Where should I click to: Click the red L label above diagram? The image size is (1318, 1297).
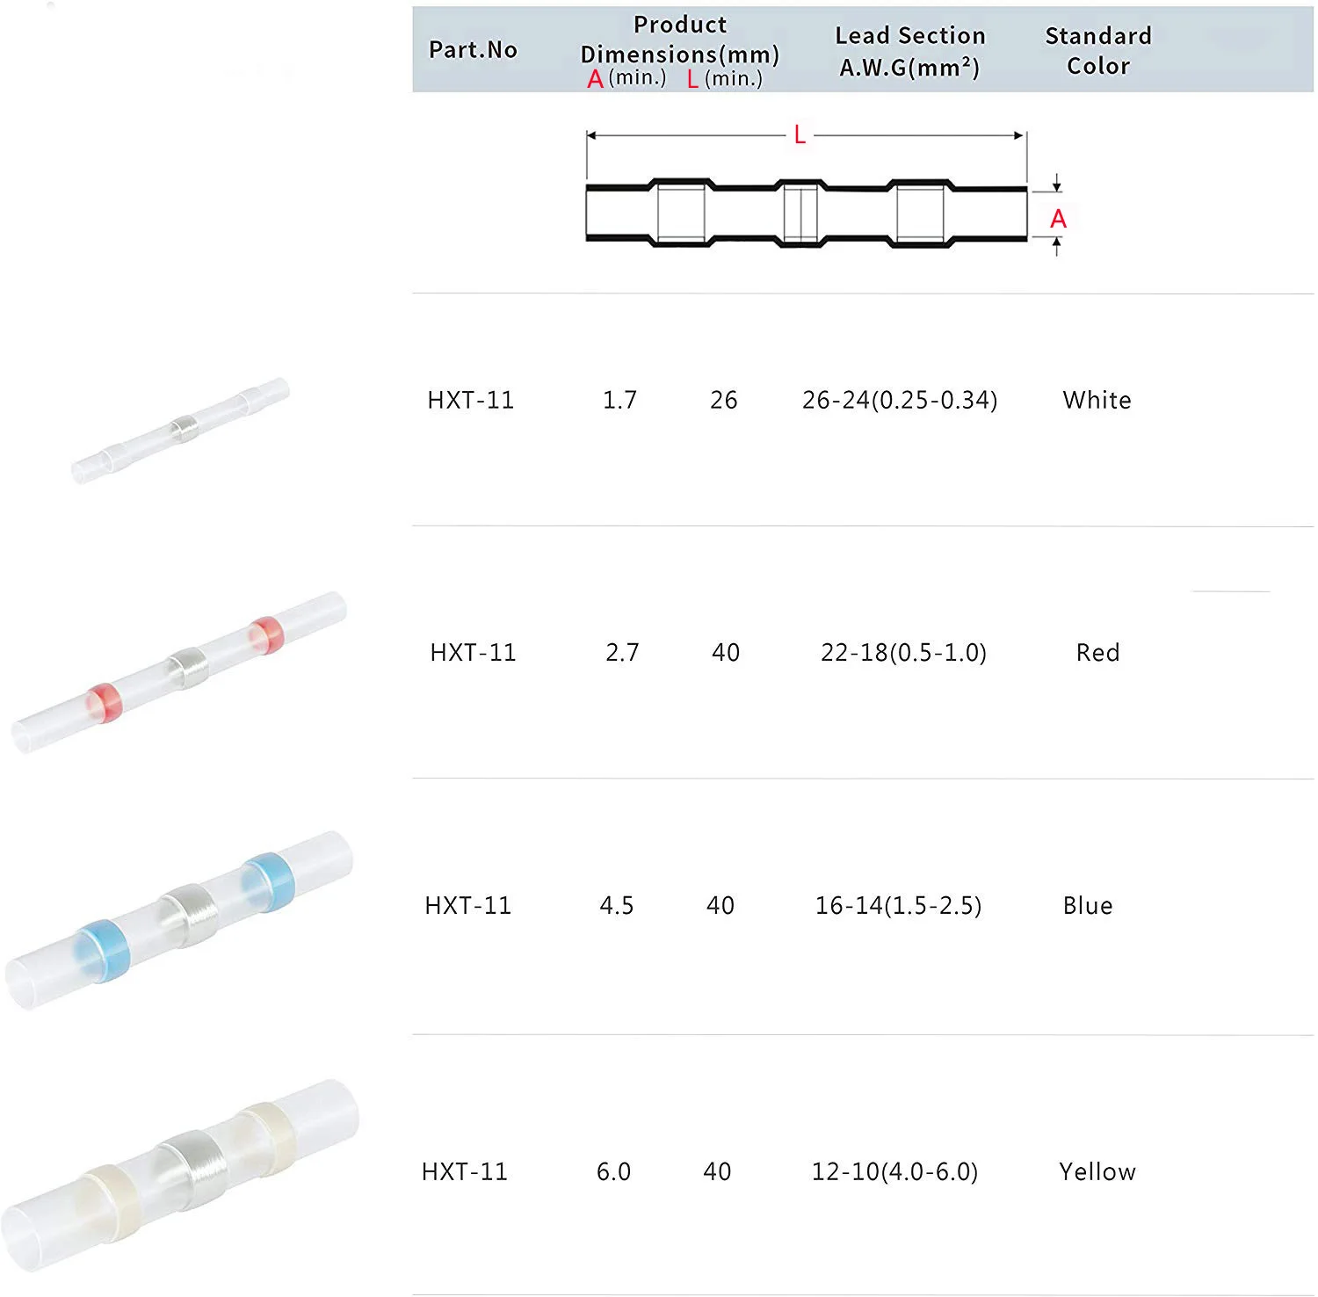coord(800,135)
